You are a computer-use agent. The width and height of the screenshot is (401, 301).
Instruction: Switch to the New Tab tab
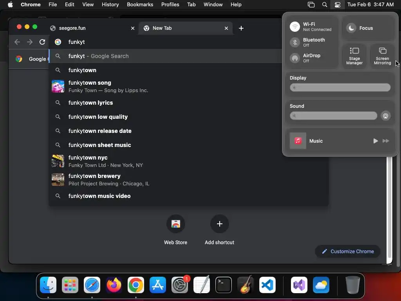[185, 28]
